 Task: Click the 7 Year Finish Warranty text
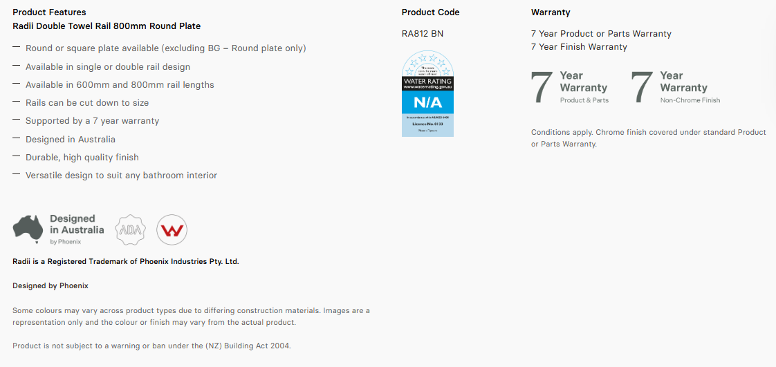click(x=579, y=47)
